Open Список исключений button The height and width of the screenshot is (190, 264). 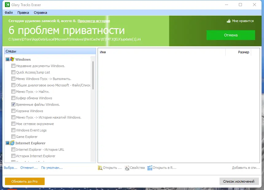coord(239,181)
